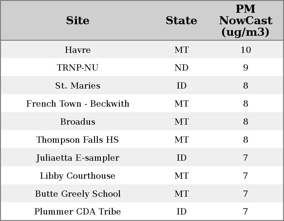Click the St. Maries site cell
Screen dimensions: 284x221
[x=78, y=86]
